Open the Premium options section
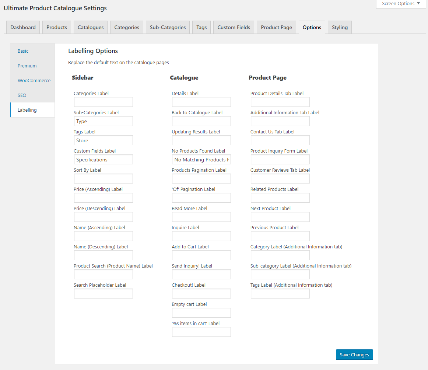Screen dimensions: 428x370 click(27, 66)
